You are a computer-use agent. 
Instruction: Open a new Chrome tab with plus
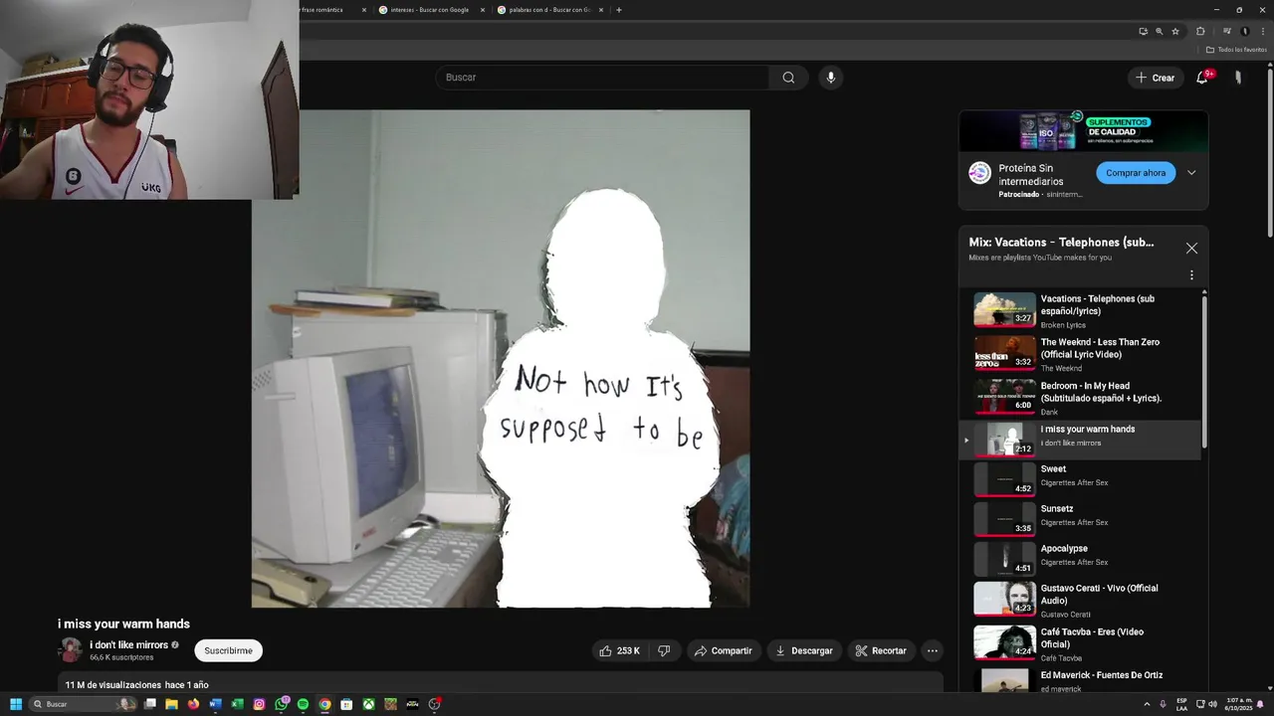[619, 10]
